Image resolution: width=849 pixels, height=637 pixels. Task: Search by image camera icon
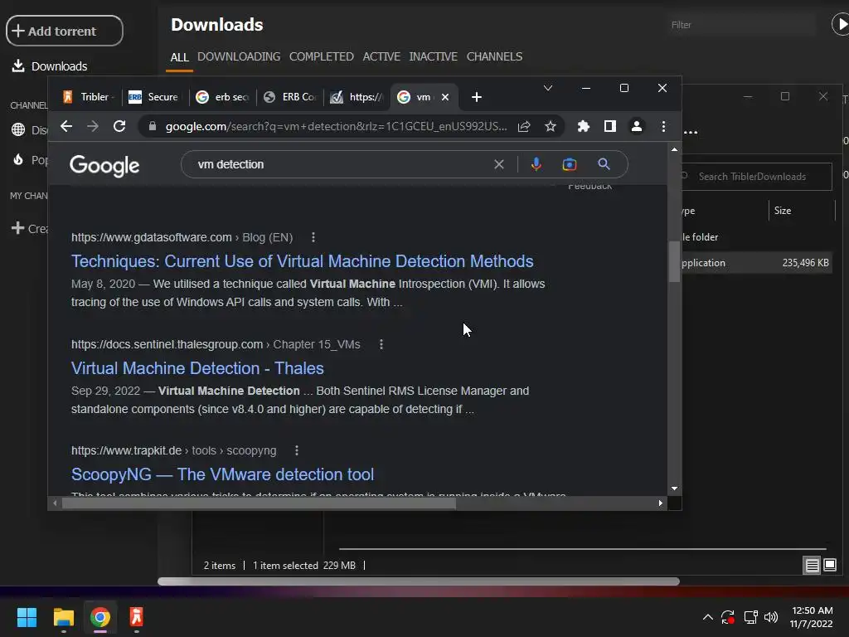point(569,164)
